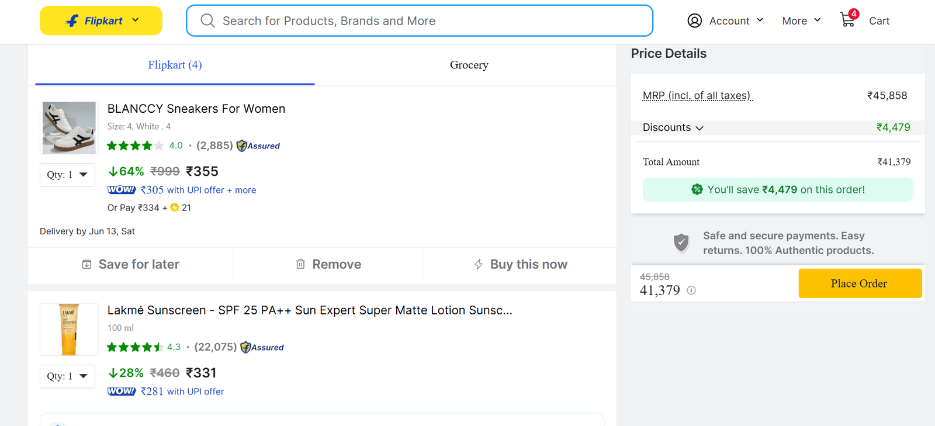Expand the More dropdown chevron
This screenshot has width=935, height=426.
point(817,20)
